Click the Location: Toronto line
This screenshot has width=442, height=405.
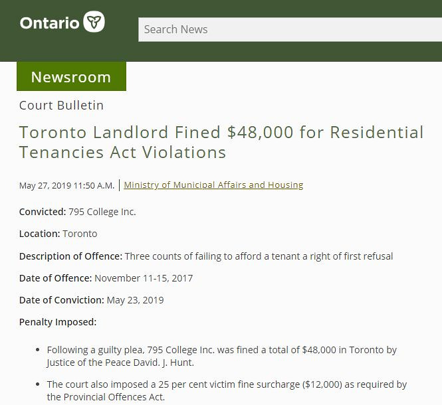[58, 234]
